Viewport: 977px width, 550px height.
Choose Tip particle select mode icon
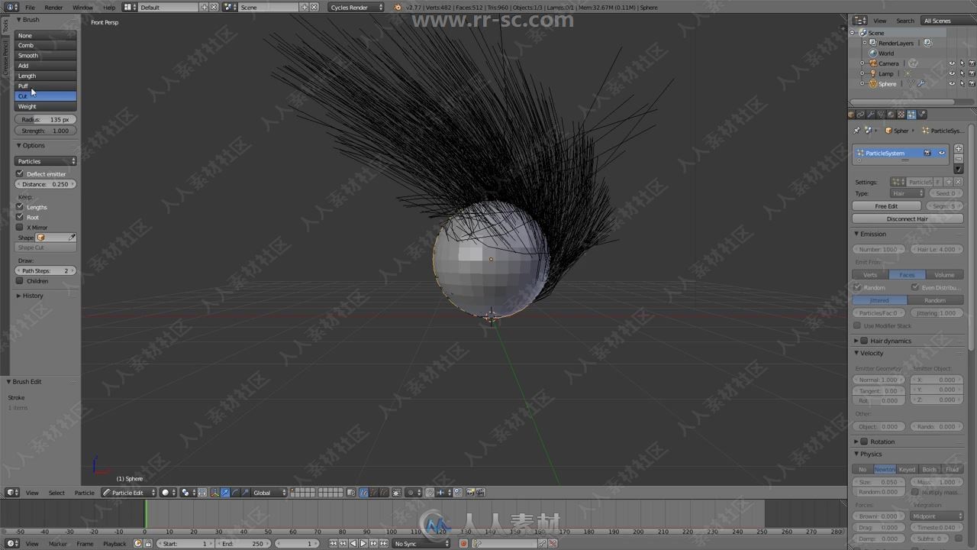(384, 493)
